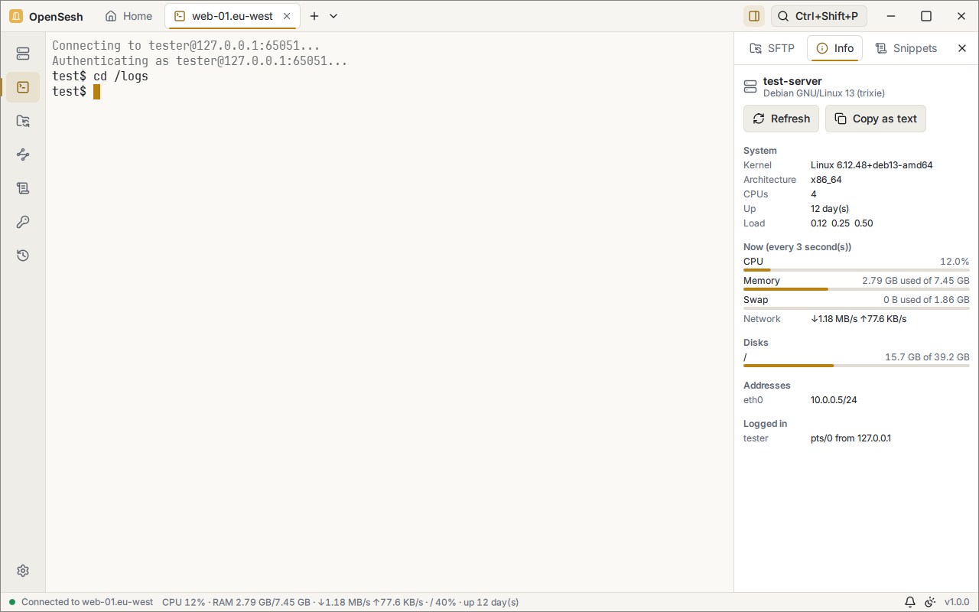Select the Info panel tab
The width and height of the screenshot is (979, 612).
(835, 48)
